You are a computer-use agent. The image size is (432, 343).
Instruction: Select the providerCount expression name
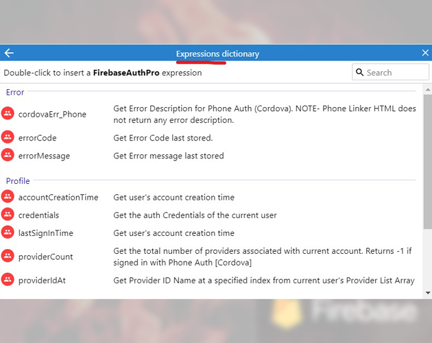tap(45, 257)
